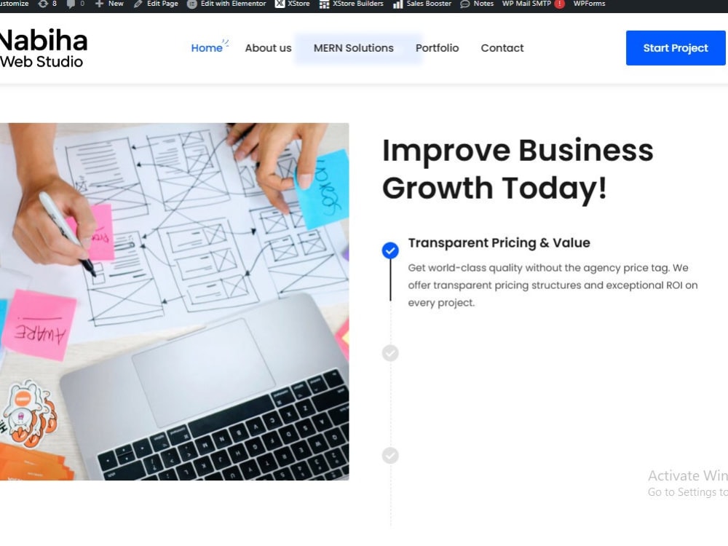This screenshot has width=728, height=546.
Task: Open the updates counter icon showing 8
Action: 43,4
